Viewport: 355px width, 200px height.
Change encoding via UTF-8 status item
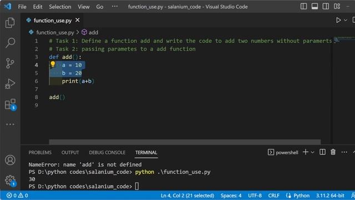point(255,196)
